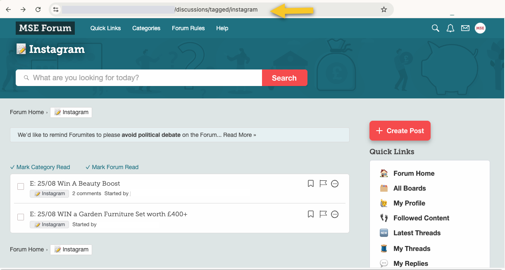Open options menu for Win A Beauty Boost
Screen dimensions: 505x270
(335, 184)
